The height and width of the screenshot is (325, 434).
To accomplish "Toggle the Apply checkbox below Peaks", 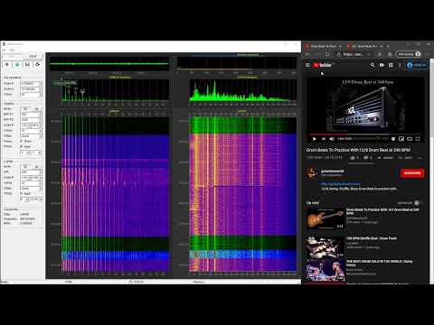I will coord(22,146).
